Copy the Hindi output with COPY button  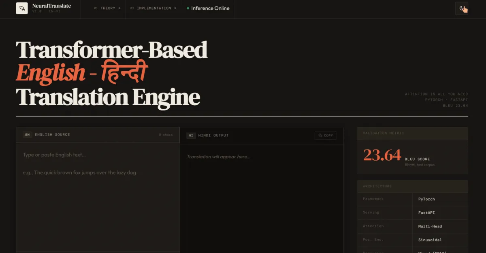[x=326, y=136]
